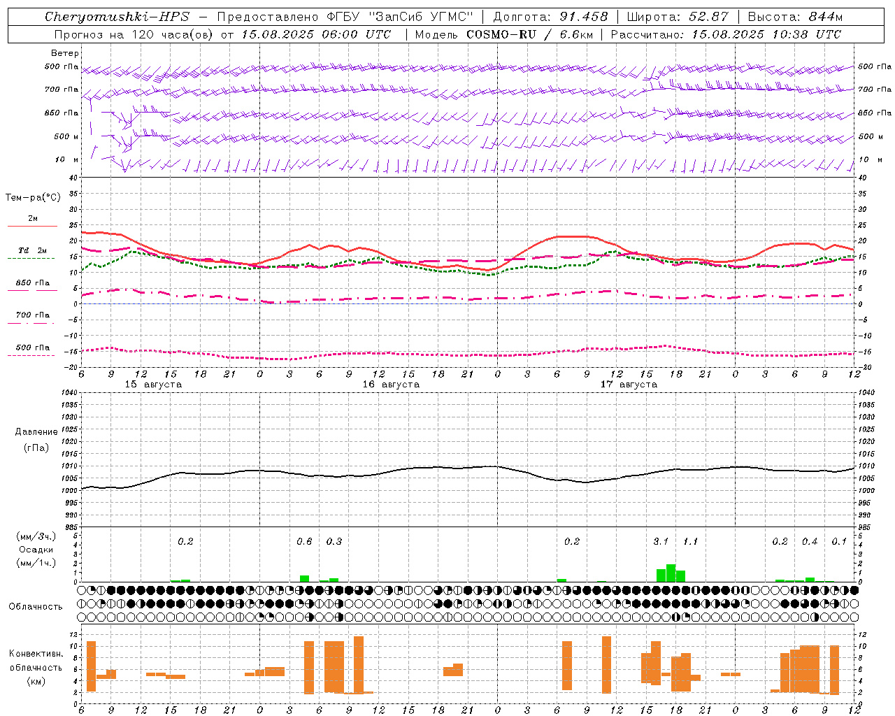Click the Облачность cloud cover label

pyautogui.click(x=36, y=607)
